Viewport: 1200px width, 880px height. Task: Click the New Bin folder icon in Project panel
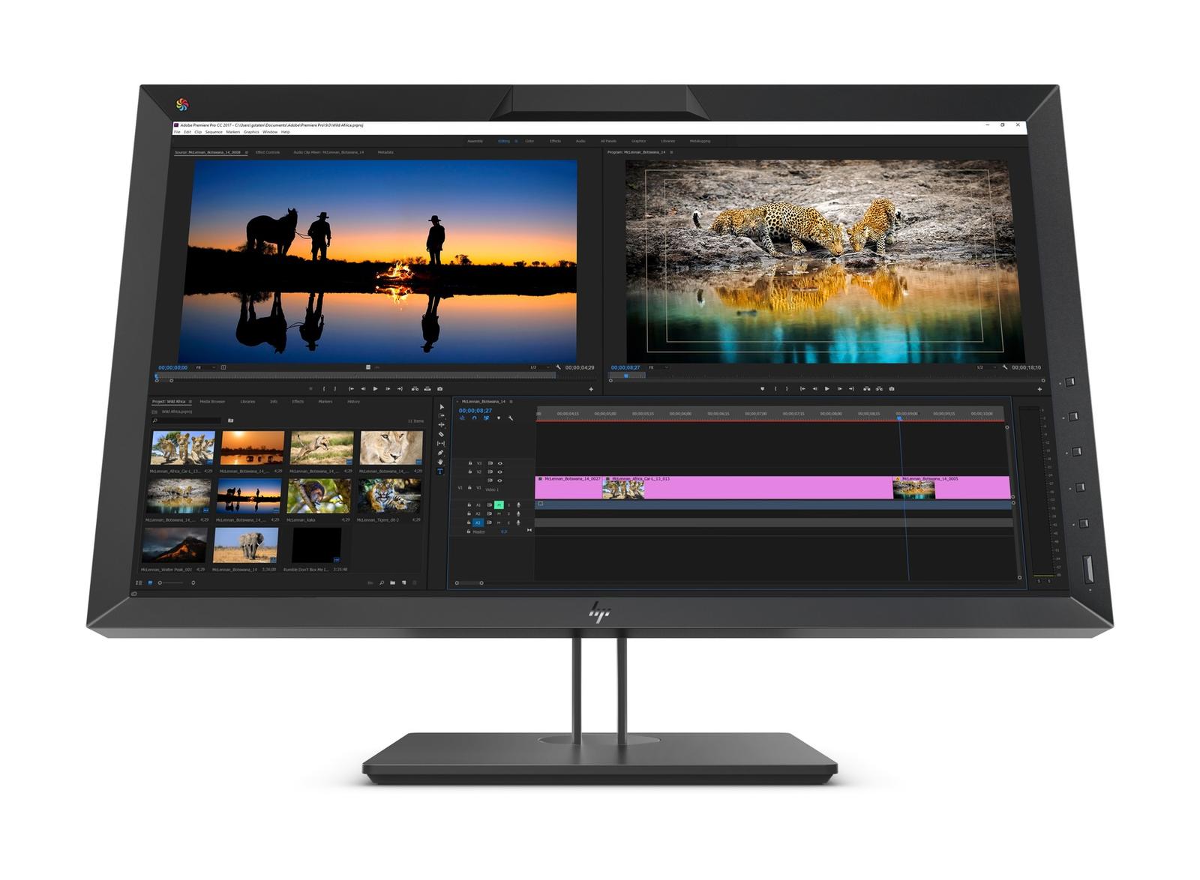[392, 582]
